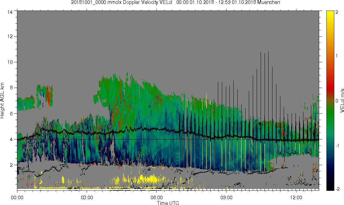Click the height axis label '6'
Image resolution: width=344 pixels, height=205 pixels.
12,114
